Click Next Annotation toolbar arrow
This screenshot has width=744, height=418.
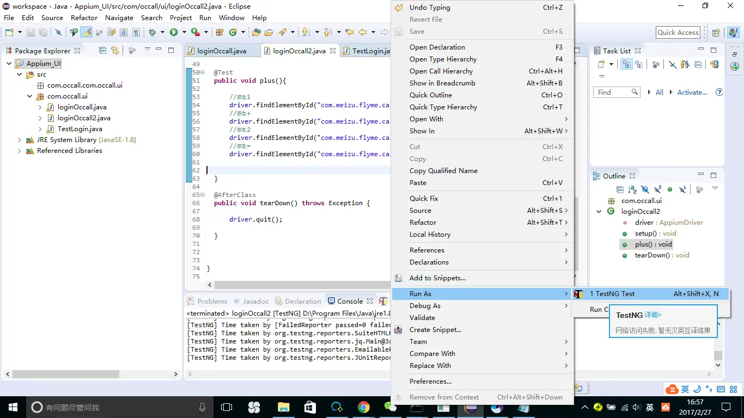tap(305, 33)
